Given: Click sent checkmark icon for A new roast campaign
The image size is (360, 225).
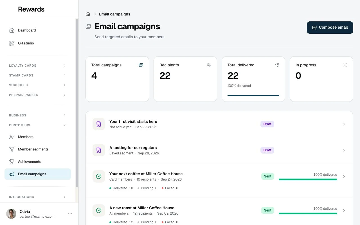Looking at the screenshot, I should [99, 210].
